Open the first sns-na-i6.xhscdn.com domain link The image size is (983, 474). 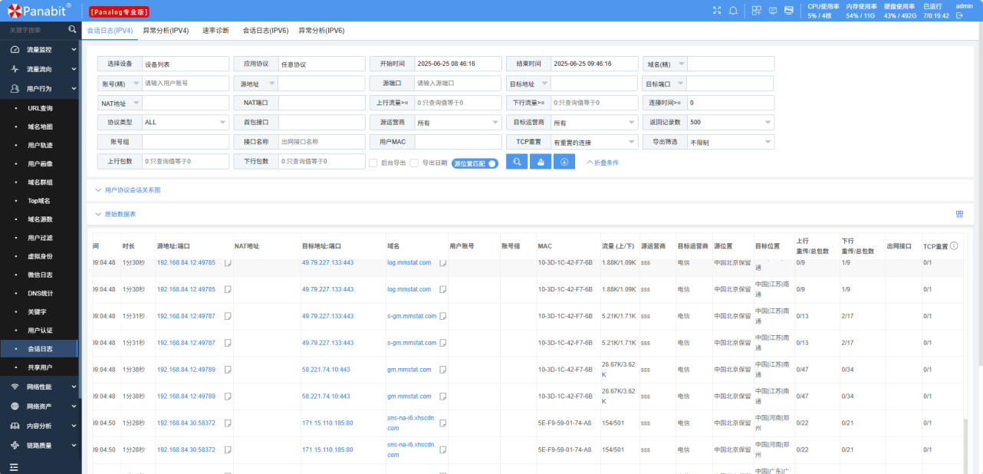pos(411,423)
